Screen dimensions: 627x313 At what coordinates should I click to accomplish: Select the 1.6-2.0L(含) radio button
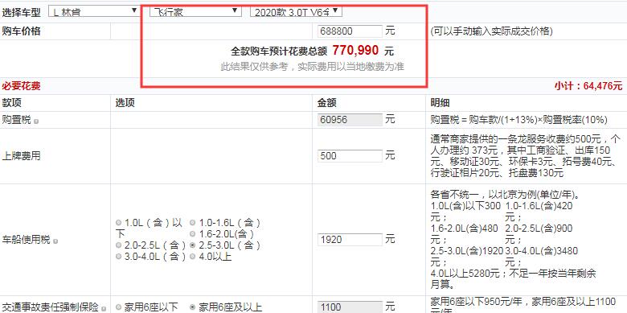[x=193, y=234]
